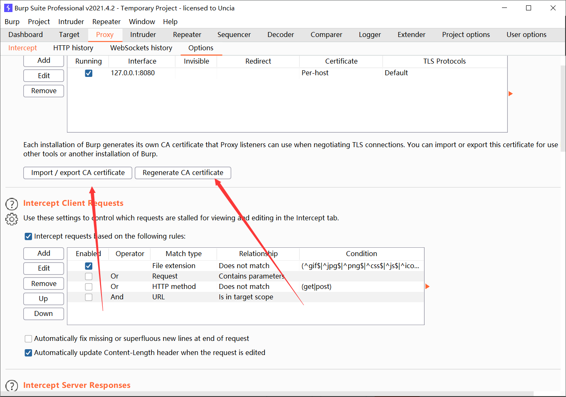566x397 pixels.
Task: Switch to the Dashboard tab
Action: [25, 35]
